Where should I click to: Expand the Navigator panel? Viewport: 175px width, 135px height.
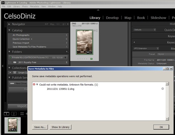tap(9, 24)
